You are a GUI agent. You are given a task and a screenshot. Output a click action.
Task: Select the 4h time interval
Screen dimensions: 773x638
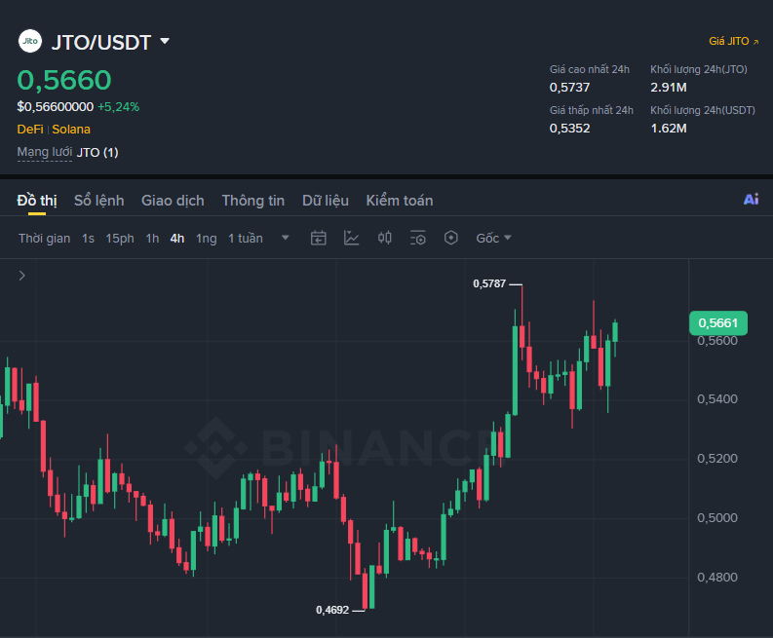coord(177,239)
